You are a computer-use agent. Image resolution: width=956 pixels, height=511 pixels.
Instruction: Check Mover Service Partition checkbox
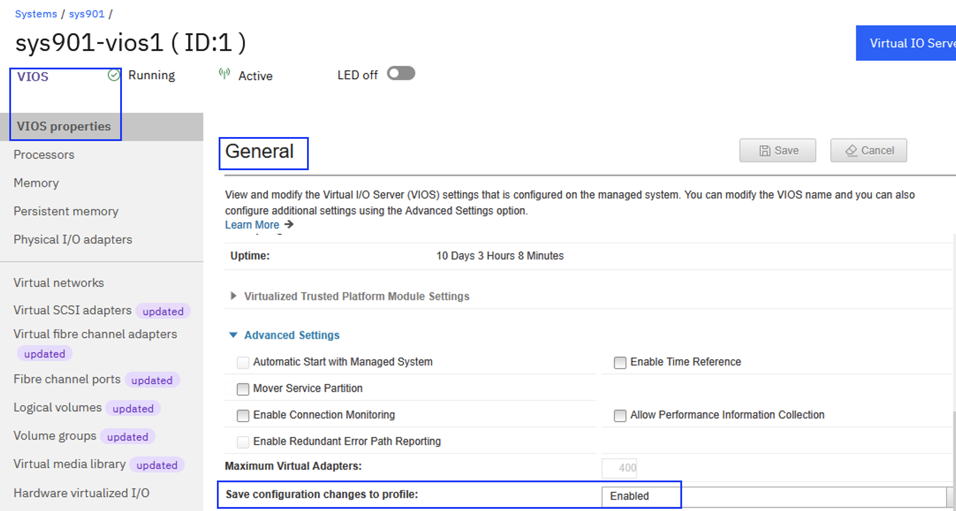pos(243,389)
